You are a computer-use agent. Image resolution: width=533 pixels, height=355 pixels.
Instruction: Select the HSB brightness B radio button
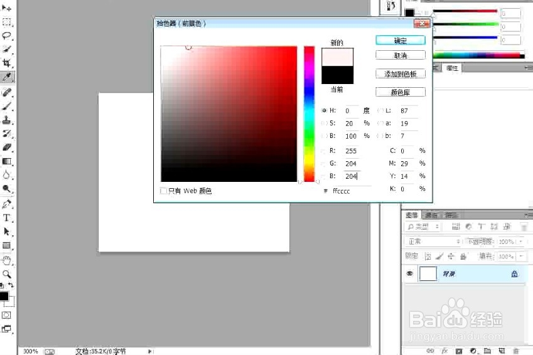[x=324, y=136]
